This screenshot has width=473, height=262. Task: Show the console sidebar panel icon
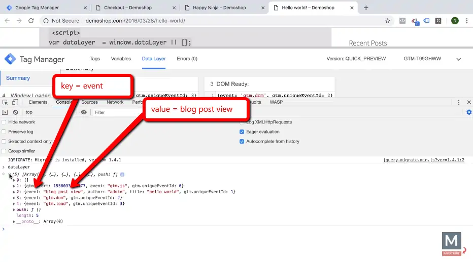(5, 112)
